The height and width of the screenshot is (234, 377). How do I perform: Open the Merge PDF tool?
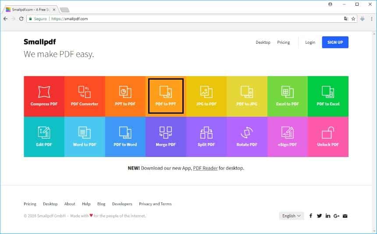[x=166, y=136]
